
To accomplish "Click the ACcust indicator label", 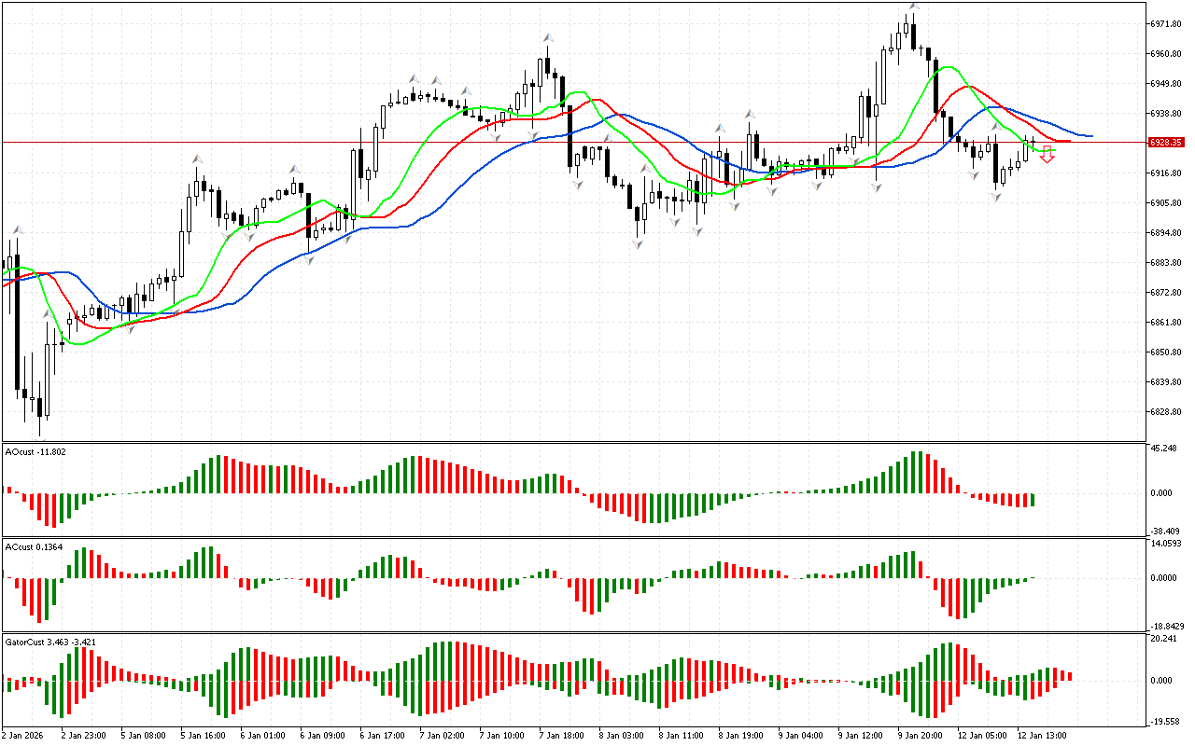I will click(x=34, y=546).
